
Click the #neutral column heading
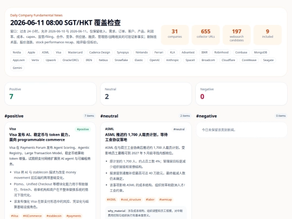pos(109,116)
